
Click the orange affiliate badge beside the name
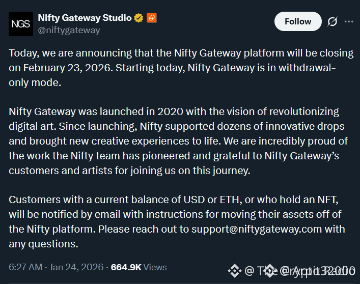pyautogui.click(x=152, y=18)
